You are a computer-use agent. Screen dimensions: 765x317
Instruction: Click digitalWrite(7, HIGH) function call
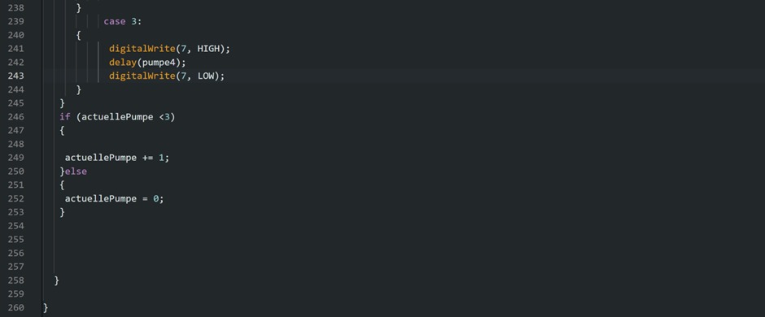(169, 49)
